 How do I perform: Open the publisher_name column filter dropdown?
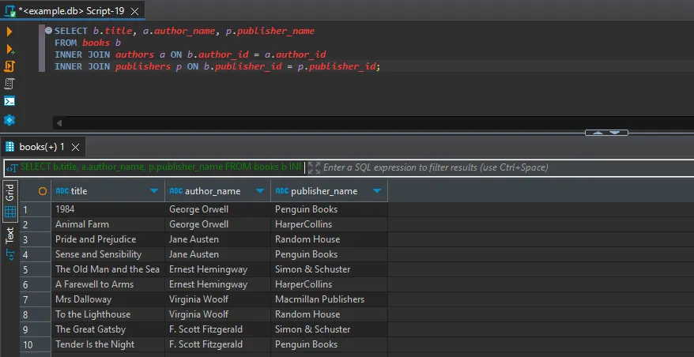(x=377, y=191)
